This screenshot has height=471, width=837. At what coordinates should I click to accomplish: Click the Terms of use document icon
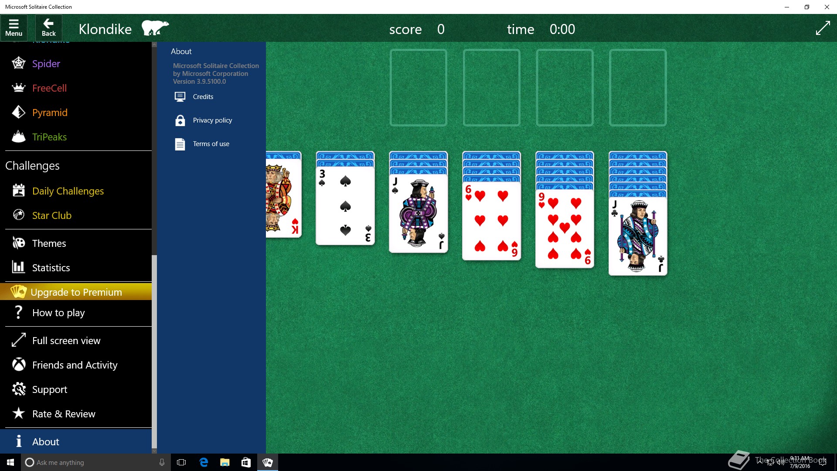coord(180,144)
